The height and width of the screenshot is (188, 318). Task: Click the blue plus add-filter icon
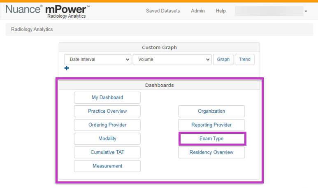tap(67, 68)
